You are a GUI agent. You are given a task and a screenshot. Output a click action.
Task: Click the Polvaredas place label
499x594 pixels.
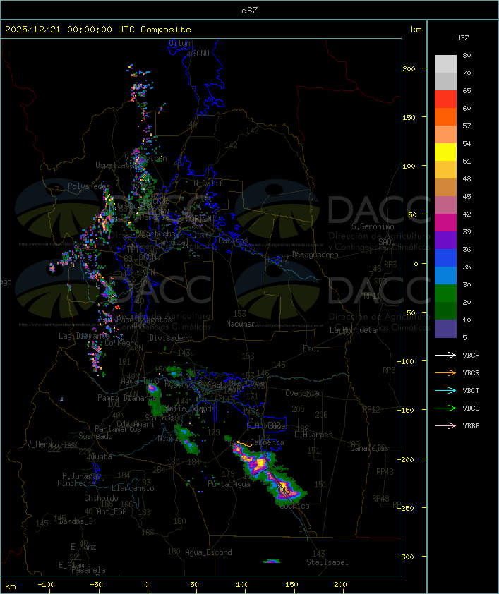tap(89, 186)
